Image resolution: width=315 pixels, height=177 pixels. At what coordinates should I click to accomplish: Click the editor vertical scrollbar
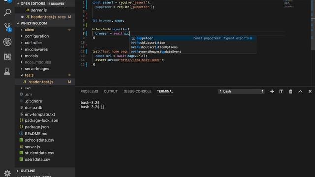click(313, 25)
